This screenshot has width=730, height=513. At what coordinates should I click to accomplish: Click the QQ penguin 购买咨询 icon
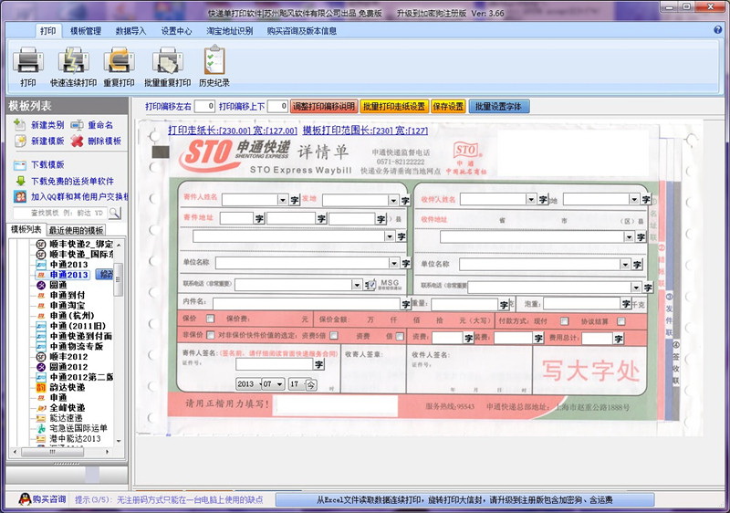click(26, 499)
